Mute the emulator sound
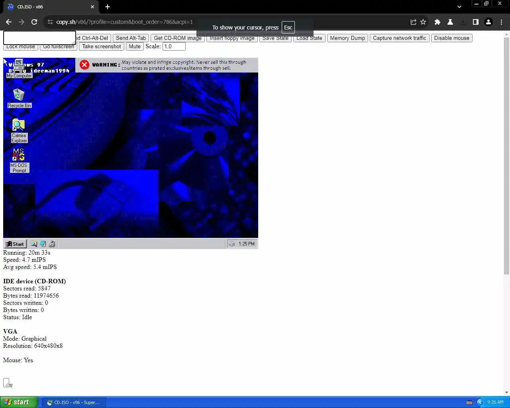 click(135, 47)
